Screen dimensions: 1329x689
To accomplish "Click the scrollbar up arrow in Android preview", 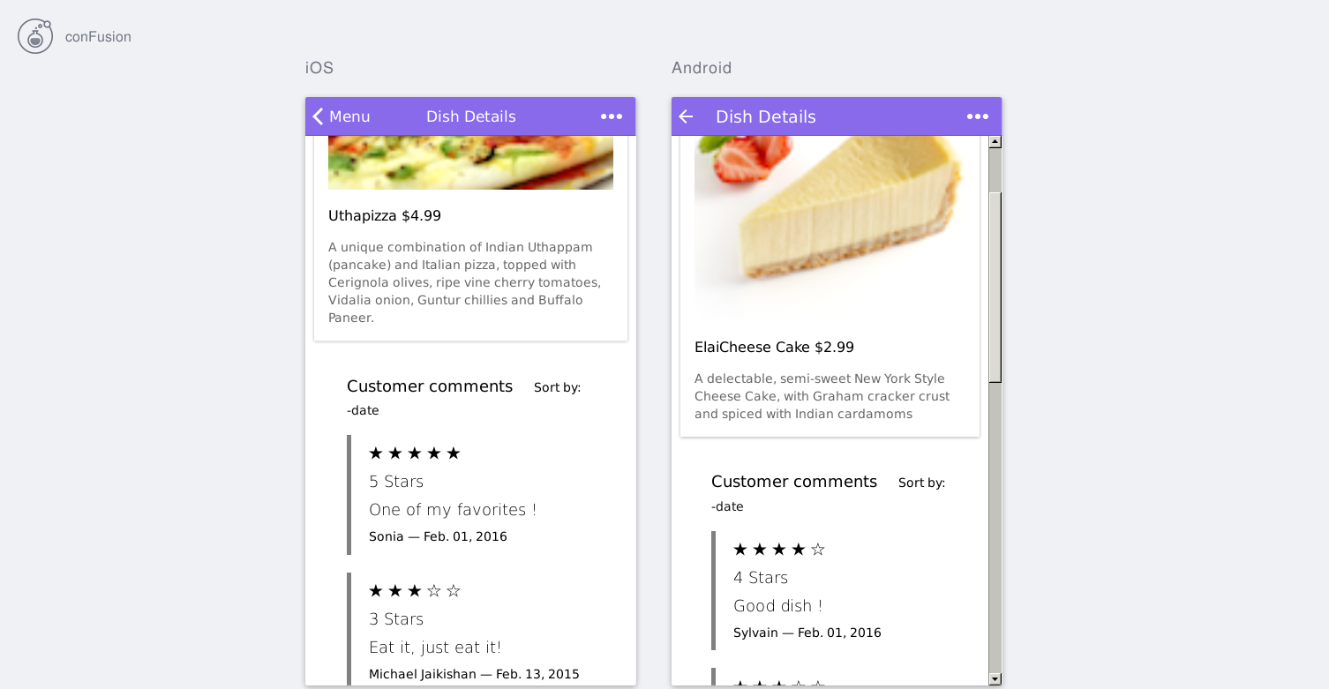I will (995, 142).
